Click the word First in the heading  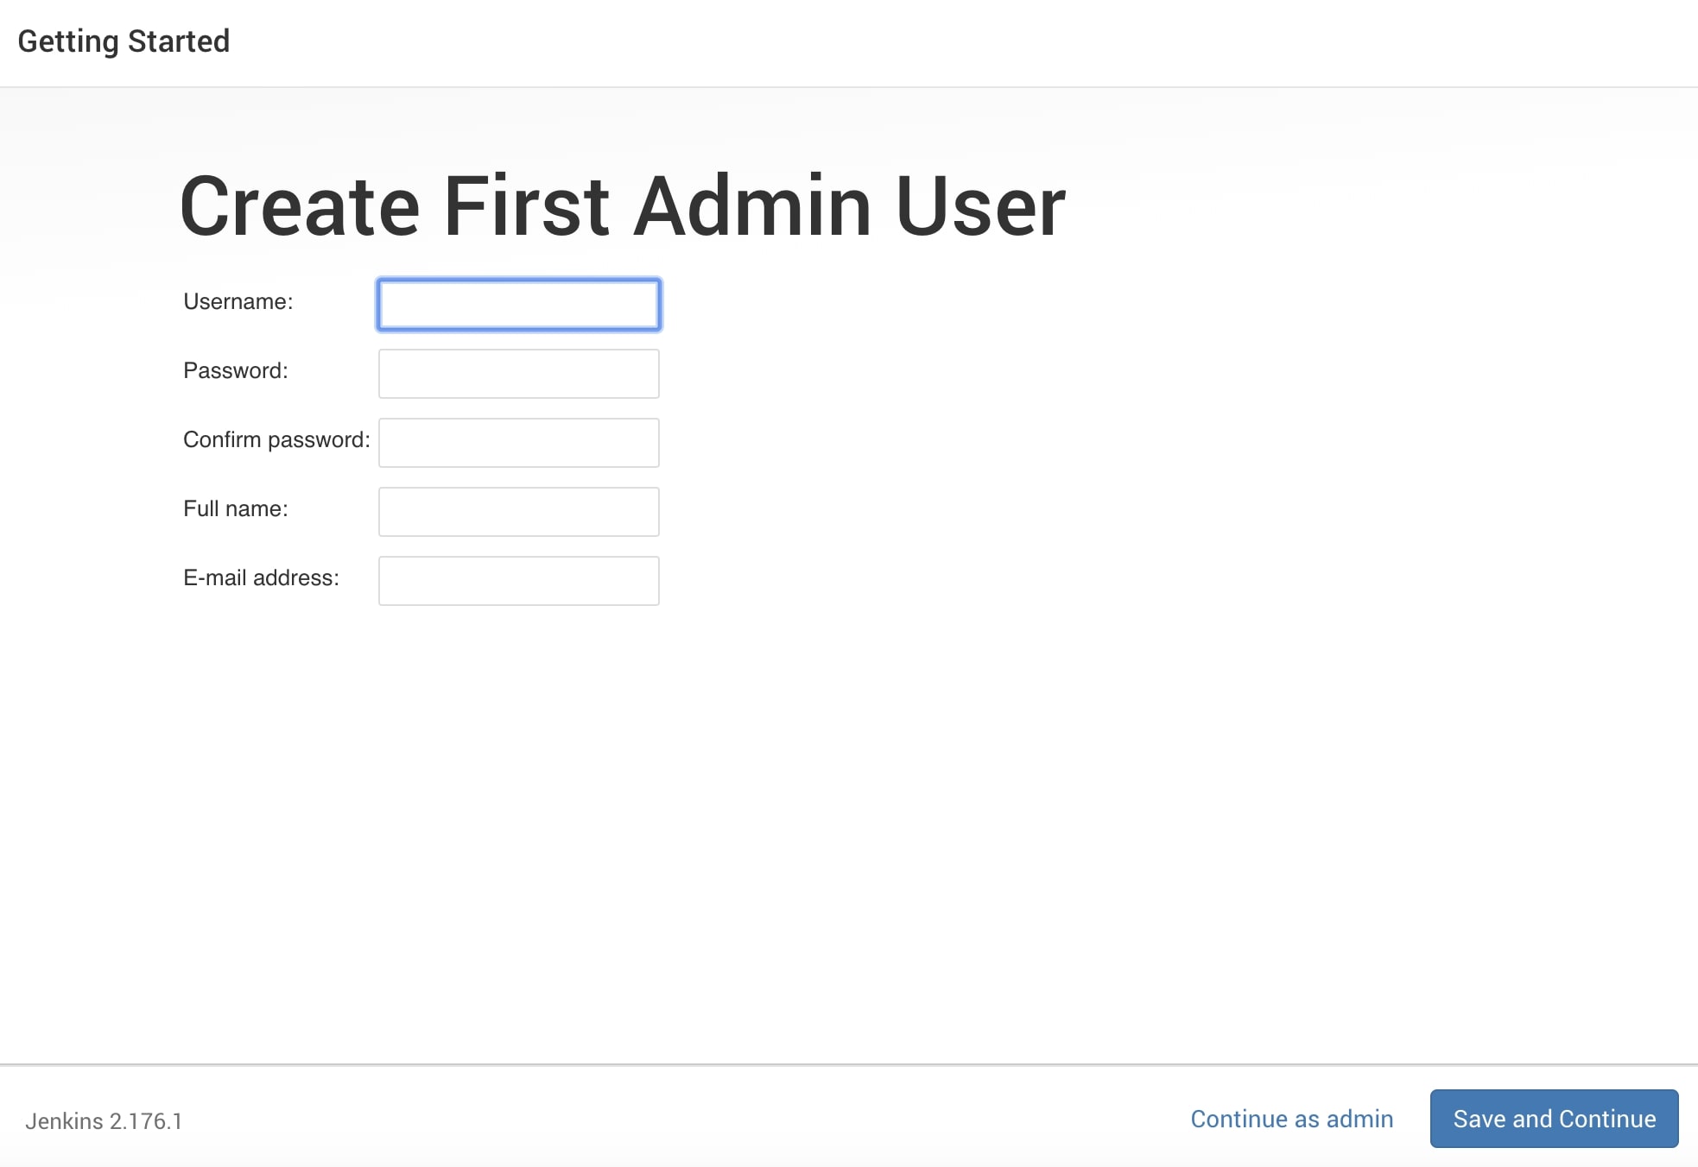click(x=526, y=206)
